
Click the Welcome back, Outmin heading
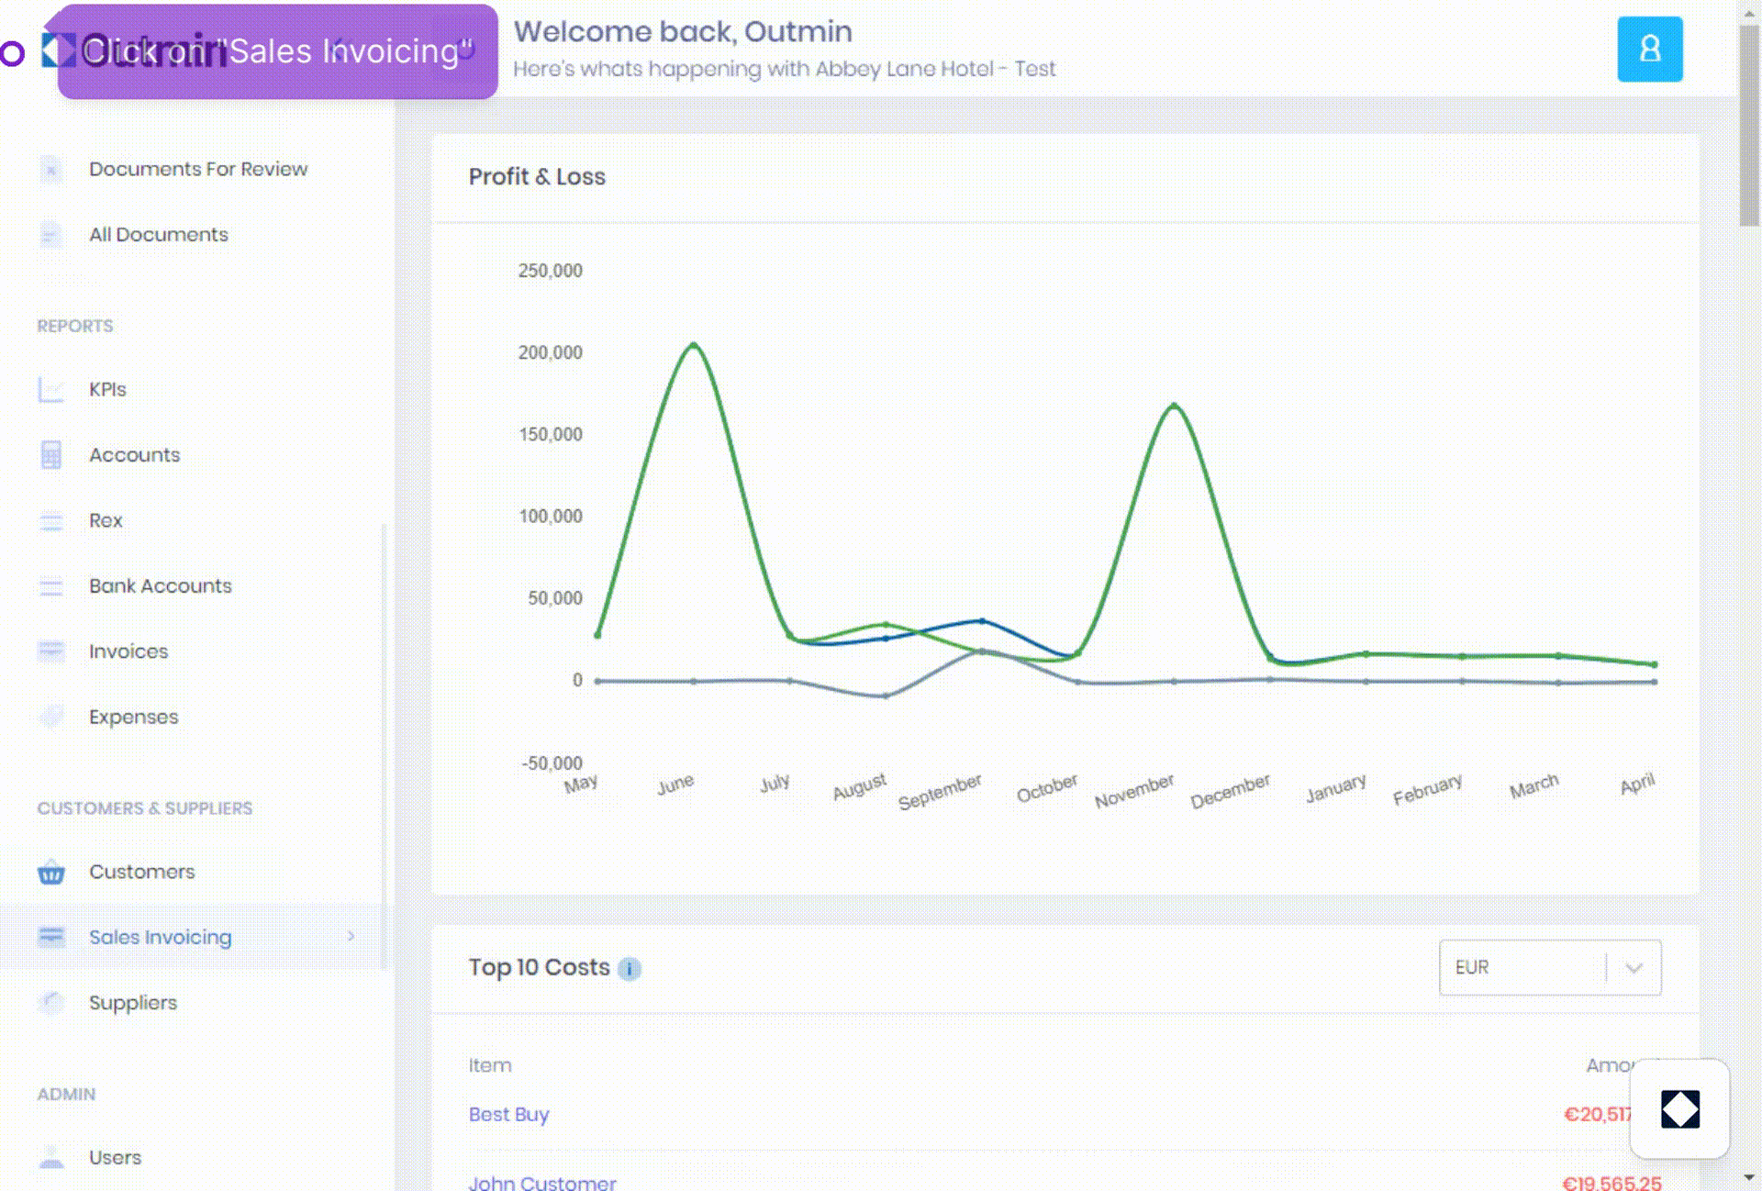click(x=683, y=32)
